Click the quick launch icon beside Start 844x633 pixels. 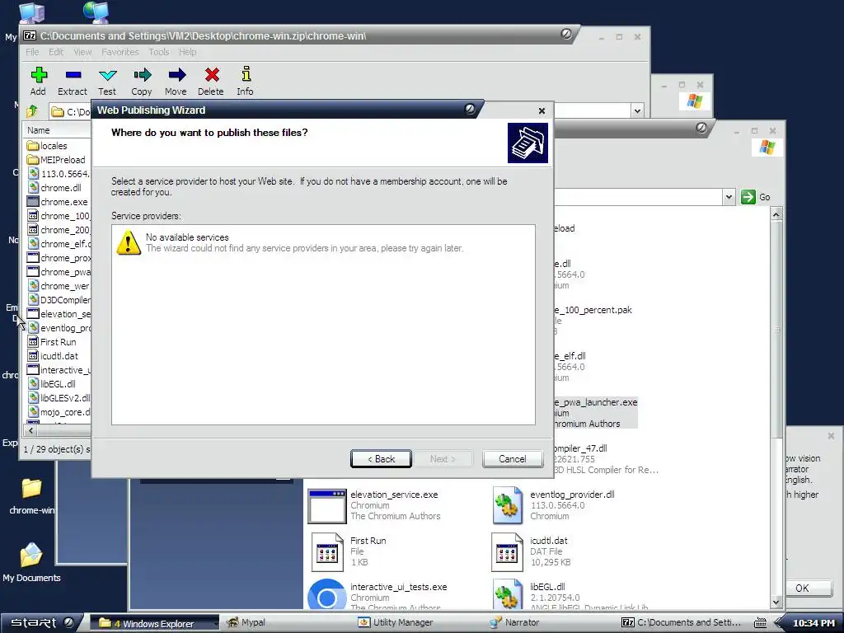coord(69,622)
